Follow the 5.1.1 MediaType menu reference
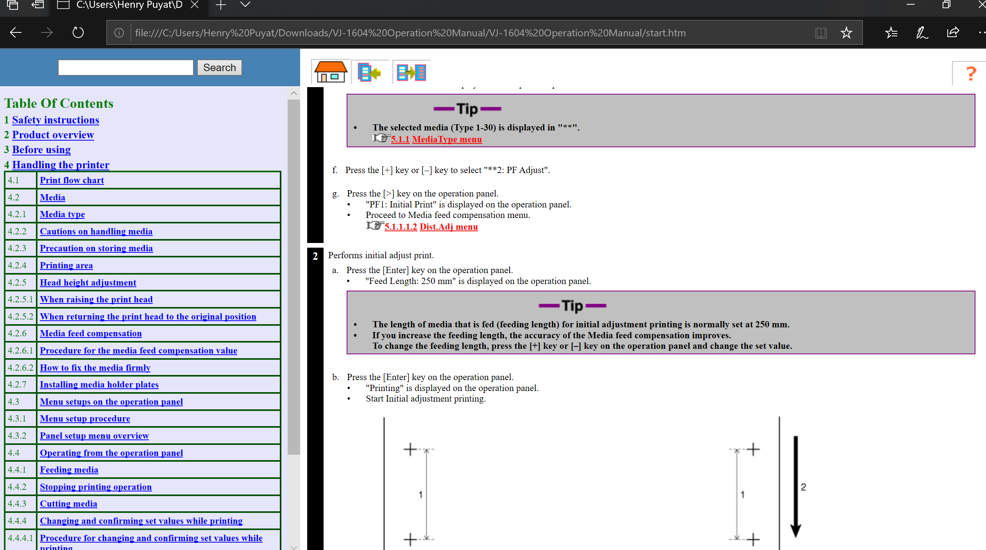 (x=436, y=139)
